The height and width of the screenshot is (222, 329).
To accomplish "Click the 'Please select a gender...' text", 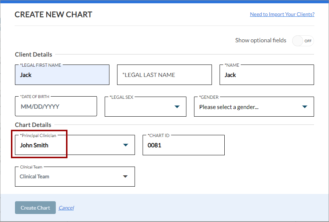I will point(229,107).
